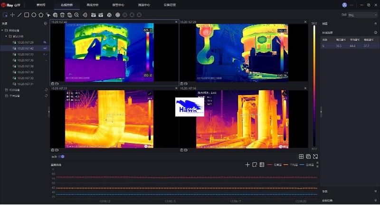
Task: Select device 10.20.167.33 in the list
Action: (25, 54)
